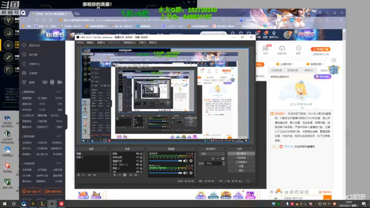This screenshot has height=208, width=370.
Task: Remove selected scene with minus icon
Action: pos(84,175)
